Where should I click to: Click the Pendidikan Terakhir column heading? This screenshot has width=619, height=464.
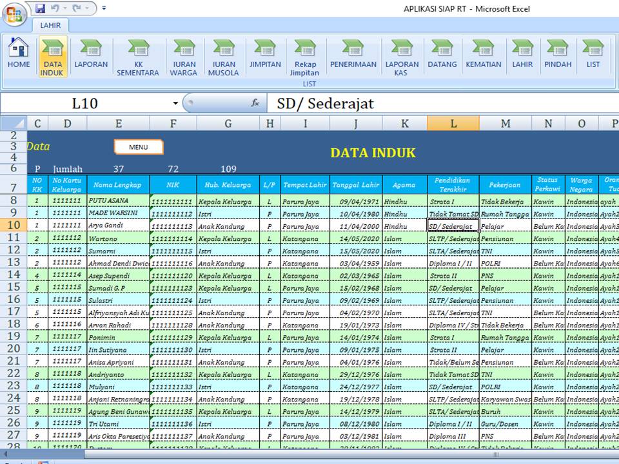click(453, 184)
